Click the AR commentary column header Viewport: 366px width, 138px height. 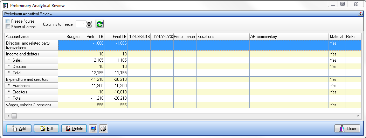[289, 37]
